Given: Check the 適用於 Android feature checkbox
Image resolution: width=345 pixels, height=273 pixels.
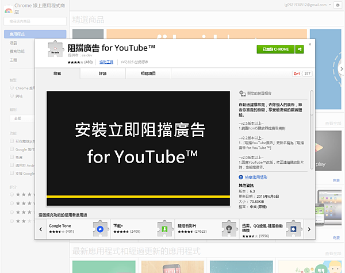Looking at the screenshot, I should pos(12,165).
